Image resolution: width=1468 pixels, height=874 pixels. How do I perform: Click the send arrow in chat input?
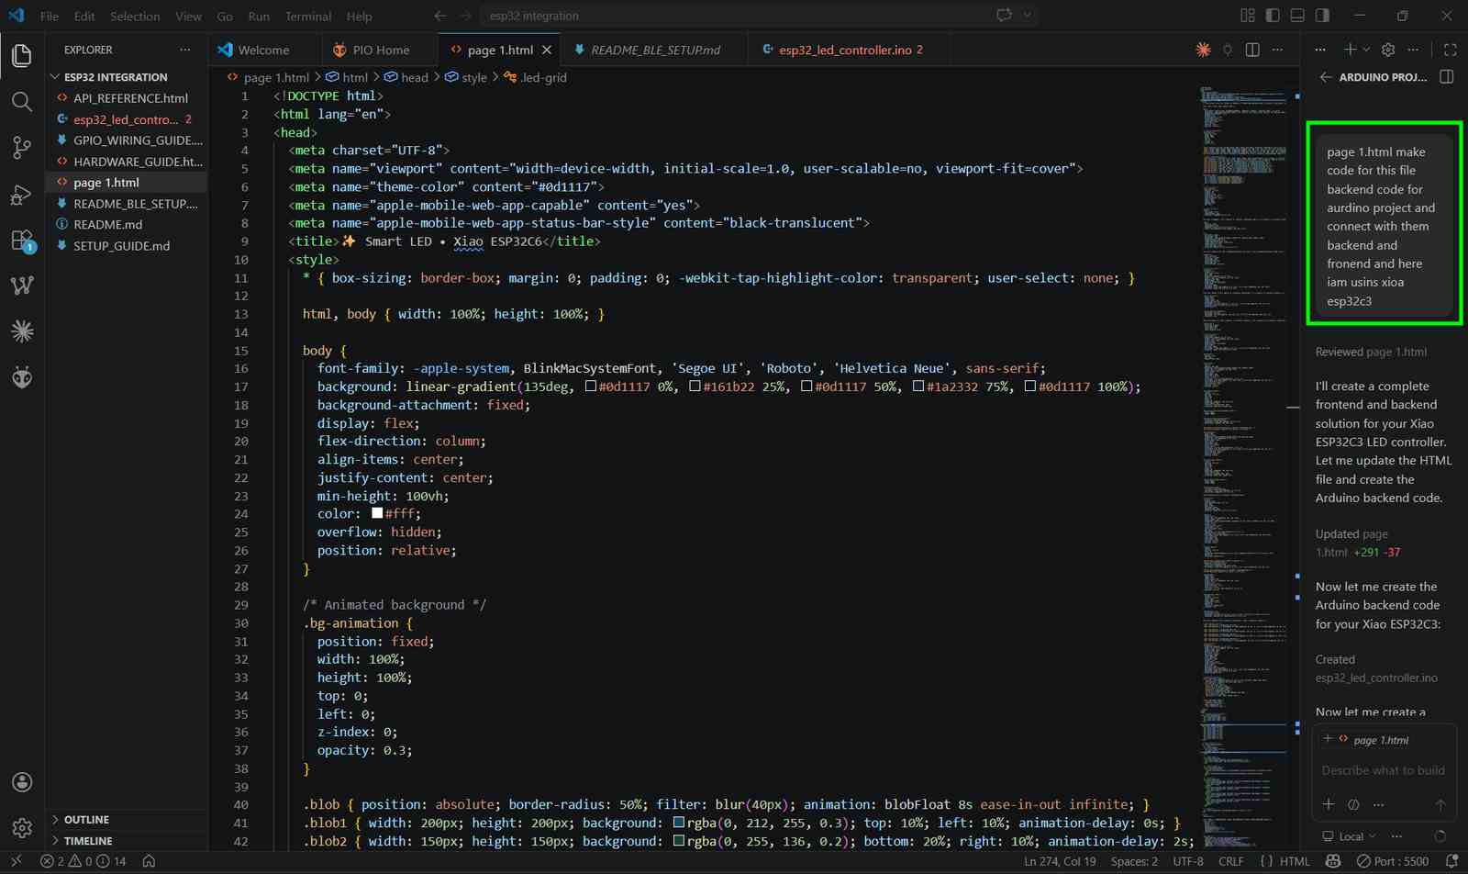(x=1440, y=805)
